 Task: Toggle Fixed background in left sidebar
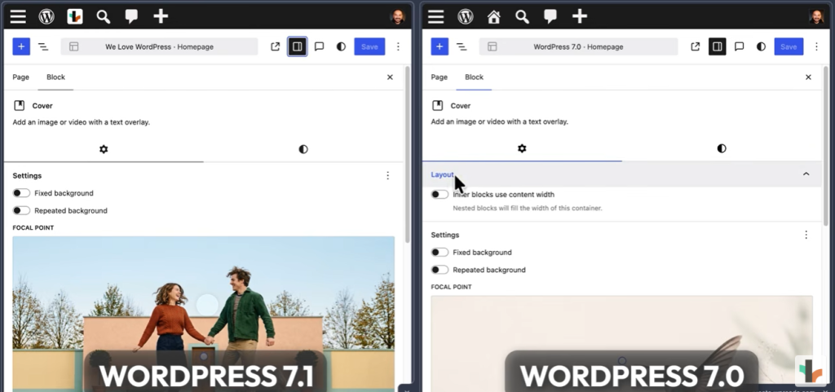coord(21,193)
